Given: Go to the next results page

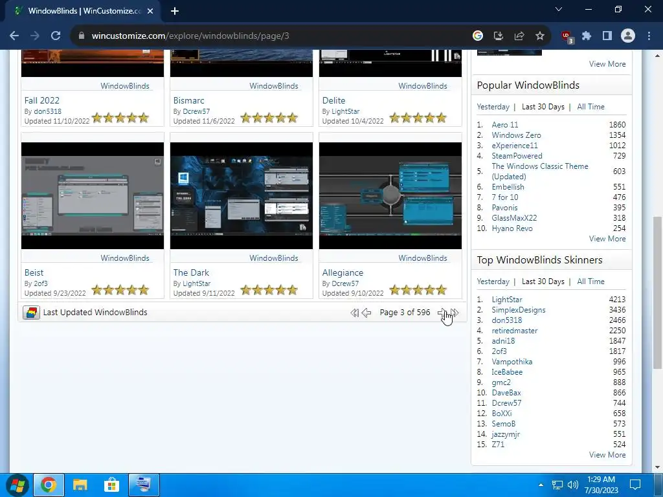Looking at the screenshot, I should coord(442,313).
